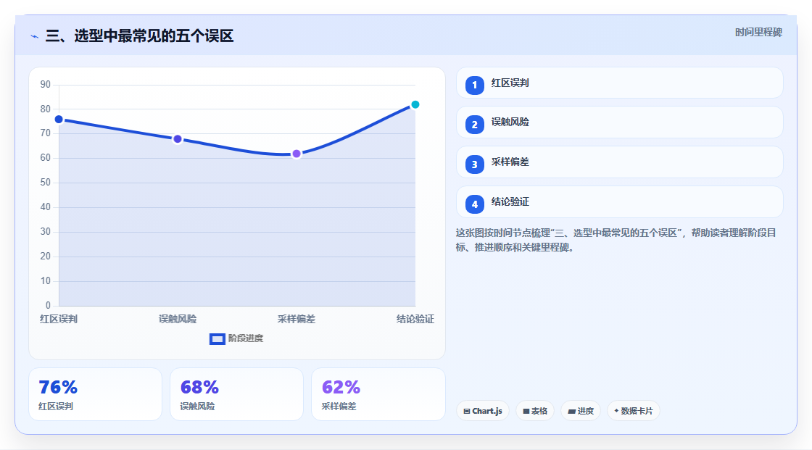This screenshot has width=812, height=450.
Task: Click the 62% 采样偏差 stat card
Action: (x=378, y=394)
